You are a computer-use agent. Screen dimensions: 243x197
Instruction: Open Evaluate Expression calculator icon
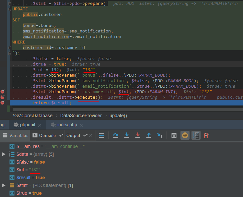pyautogui.click(x=174, y=135)
